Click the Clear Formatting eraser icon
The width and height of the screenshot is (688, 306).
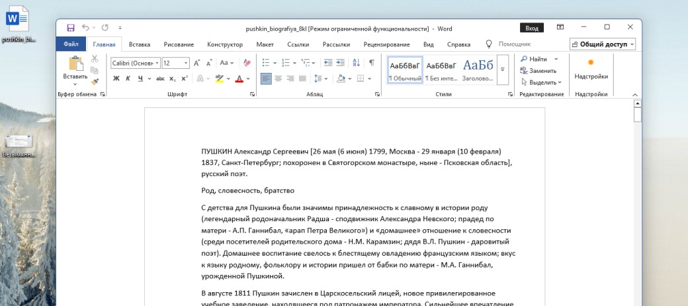[247, 63]
